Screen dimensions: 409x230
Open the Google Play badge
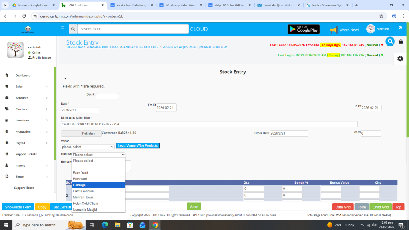[x=304, y=29]
